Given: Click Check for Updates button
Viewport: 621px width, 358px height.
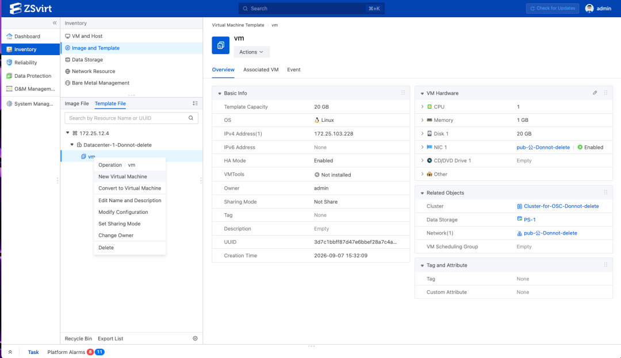Looking at the screenshot, I should click(x=552, y=8).
